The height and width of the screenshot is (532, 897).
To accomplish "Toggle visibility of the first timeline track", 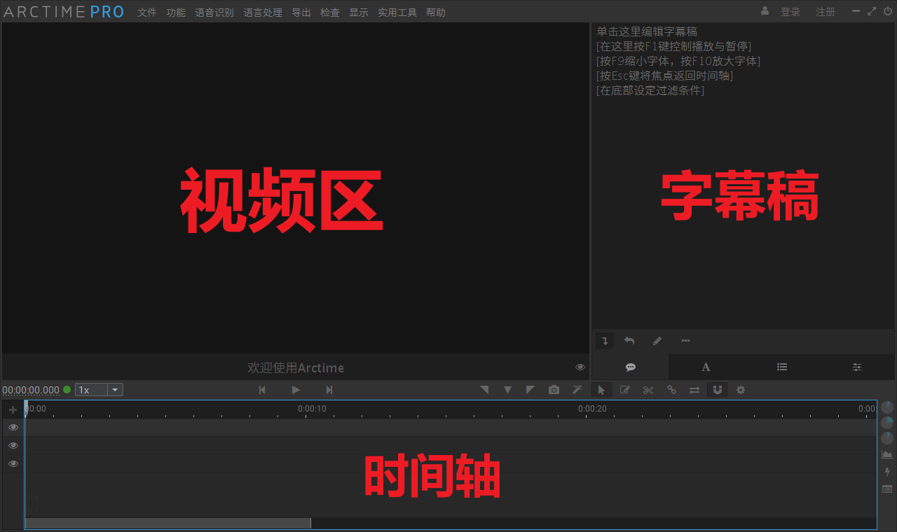I will (x=13, y=427).
